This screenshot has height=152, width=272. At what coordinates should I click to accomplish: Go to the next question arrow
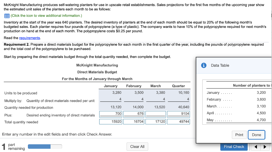(265, 147)
